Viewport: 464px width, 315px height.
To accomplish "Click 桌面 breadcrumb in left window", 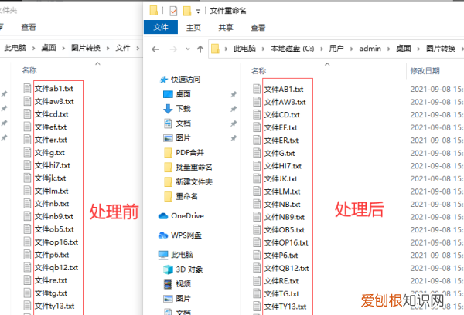I will (x=49, y=48).
